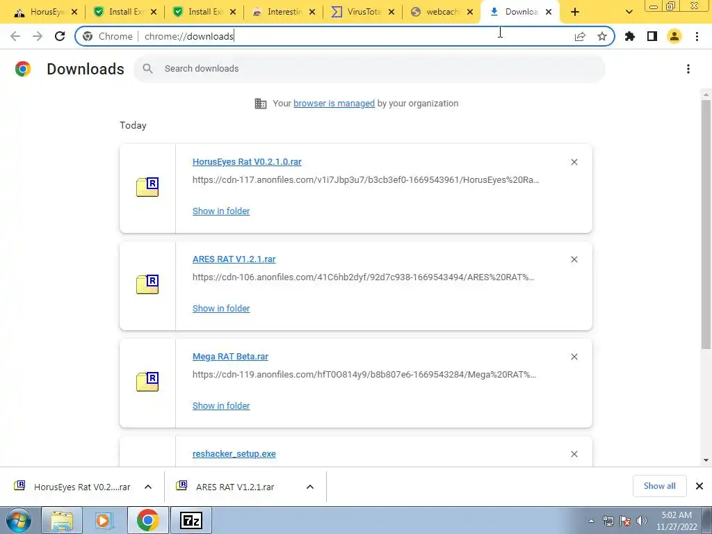Close the webcache tab
Image resolution: width=712 pixels, height=534 pixels.
(x=470, y=12)
